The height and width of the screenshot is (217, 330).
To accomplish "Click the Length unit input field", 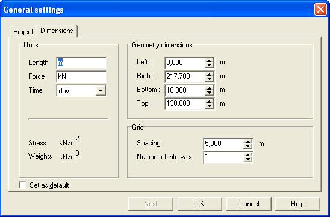I will (x=81, y=63).
